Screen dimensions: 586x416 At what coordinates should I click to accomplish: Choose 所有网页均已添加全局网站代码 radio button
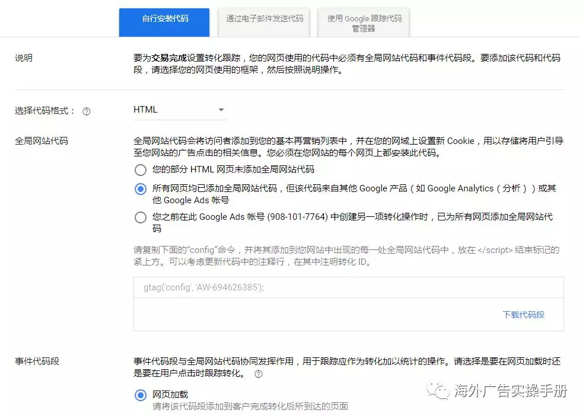tap(141, 189)
